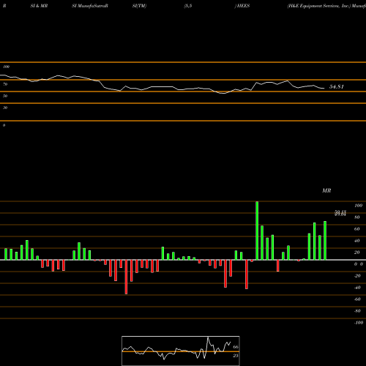
Task: Click the 25 label in mini chart
Action: (236, 356)
